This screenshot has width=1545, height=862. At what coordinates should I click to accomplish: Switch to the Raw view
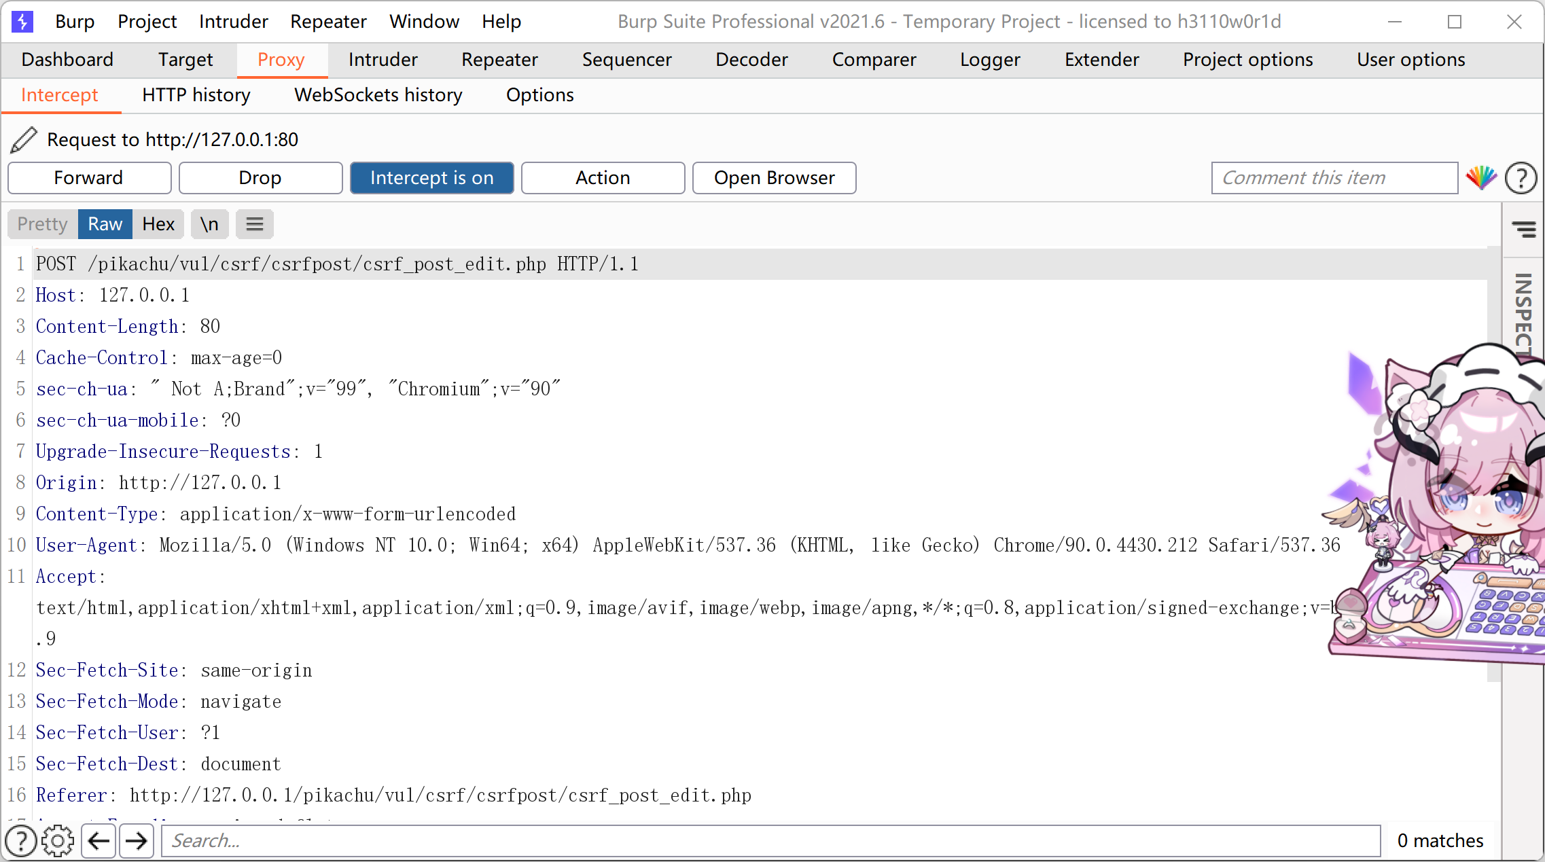tap(105, 224)
